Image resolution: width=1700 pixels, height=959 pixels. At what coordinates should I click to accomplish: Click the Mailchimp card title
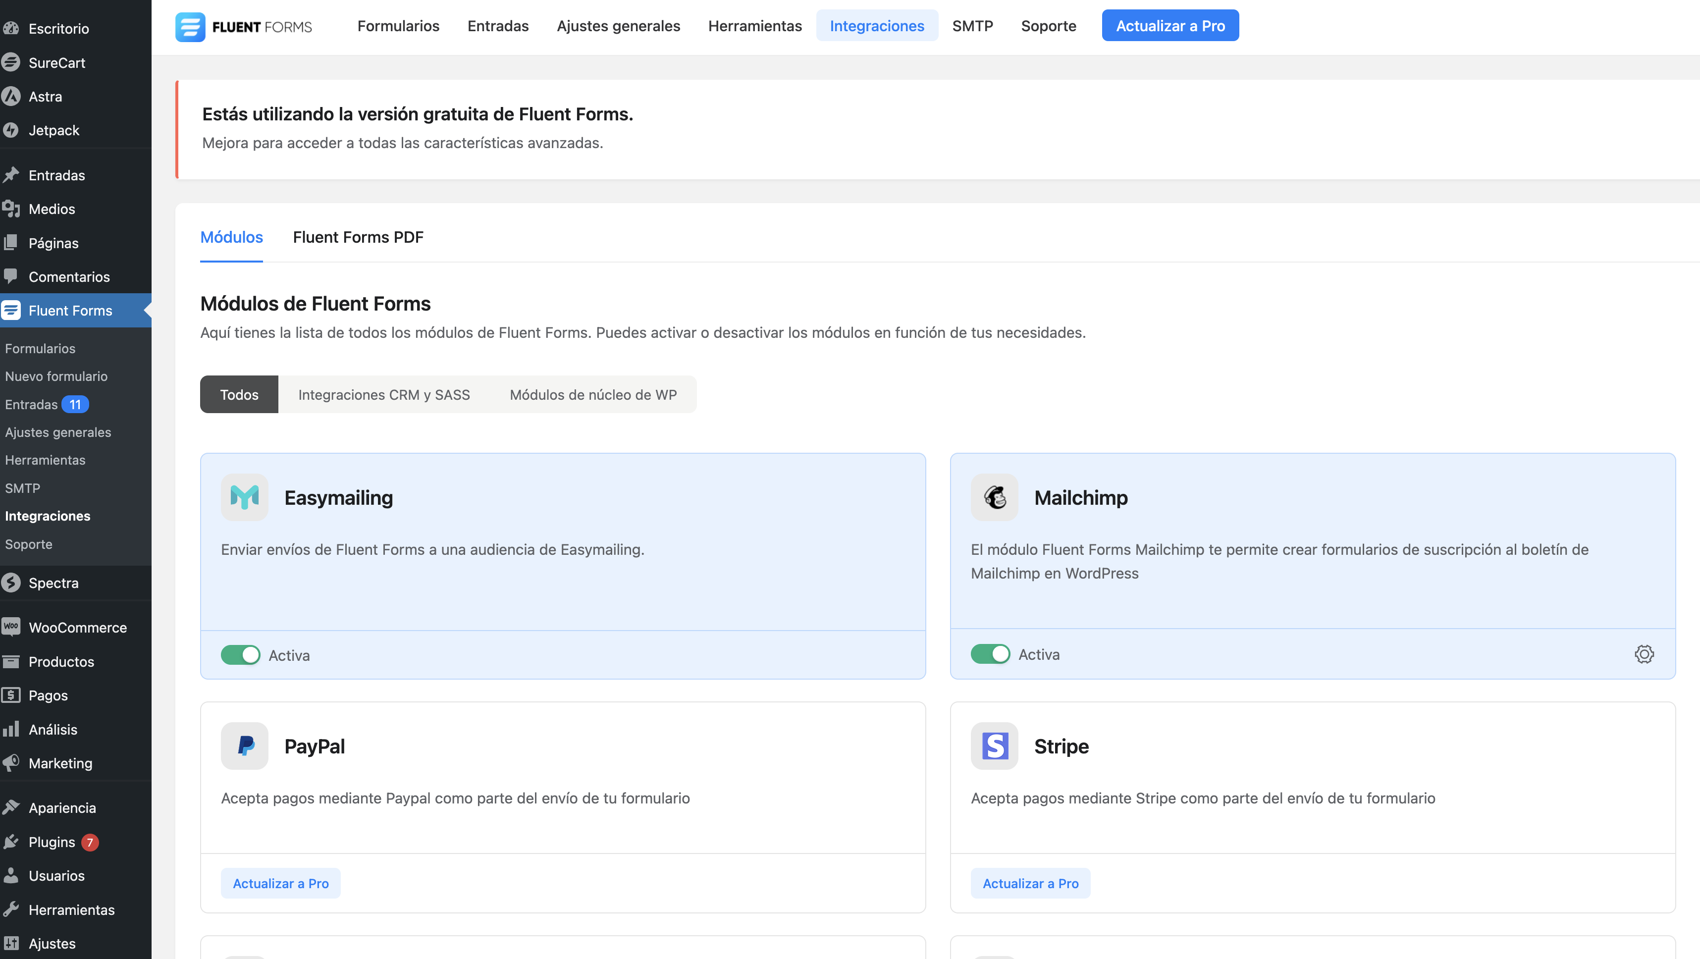[x=1080, y=497]
